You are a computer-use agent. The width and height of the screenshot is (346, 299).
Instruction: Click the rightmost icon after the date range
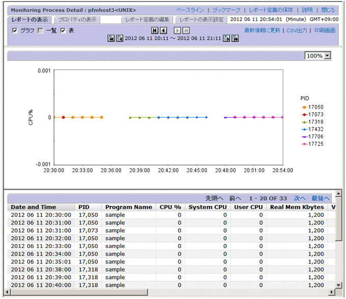pyautogui.click(x=235, y=39)
